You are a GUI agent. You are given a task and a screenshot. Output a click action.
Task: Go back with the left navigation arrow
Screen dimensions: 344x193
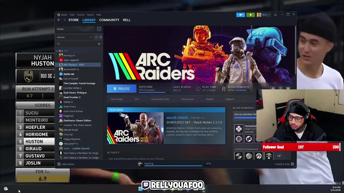[x=59, y=20]
